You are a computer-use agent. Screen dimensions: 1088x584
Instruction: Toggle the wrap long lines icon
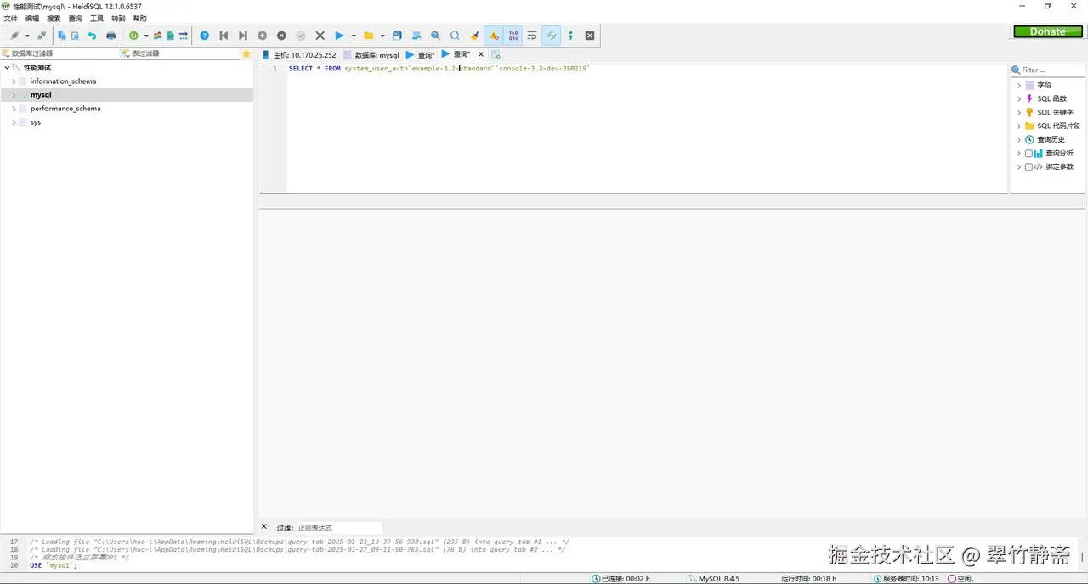[x=532, y=36]
